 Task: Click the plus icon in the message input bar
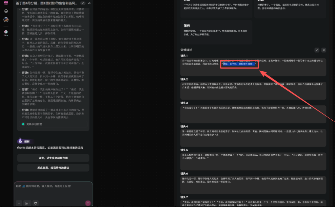[x=19, y=203]
